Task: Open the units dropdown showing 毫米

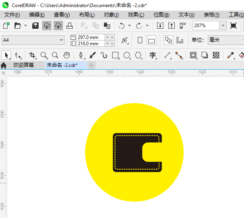Action: [x=226, y=40]
